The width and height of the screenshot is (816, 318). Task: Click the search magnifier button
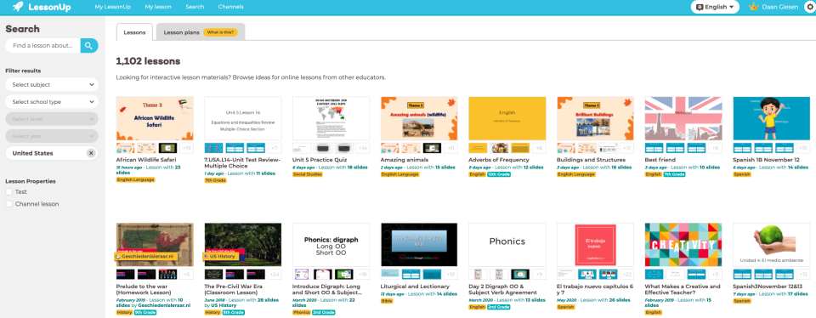coord(89,46)
